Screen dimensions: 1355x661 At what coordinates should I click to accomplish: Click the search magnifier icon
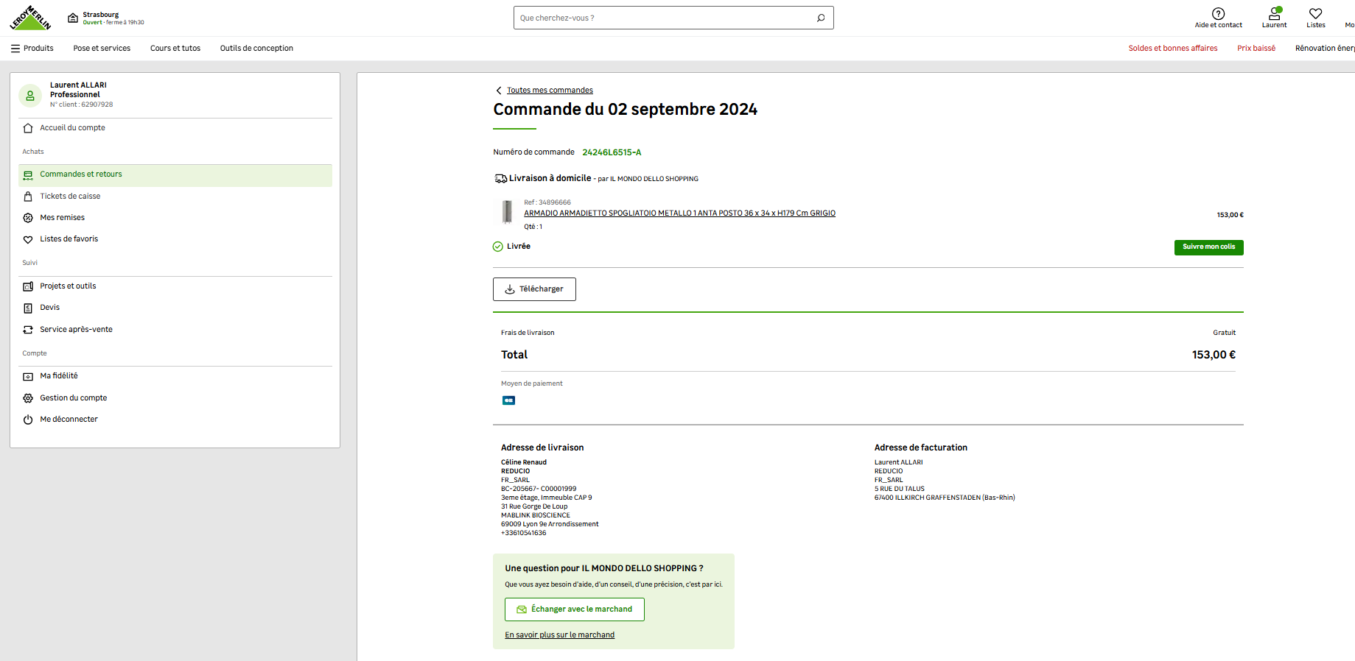pyautogui.click(x=821, y=18)
